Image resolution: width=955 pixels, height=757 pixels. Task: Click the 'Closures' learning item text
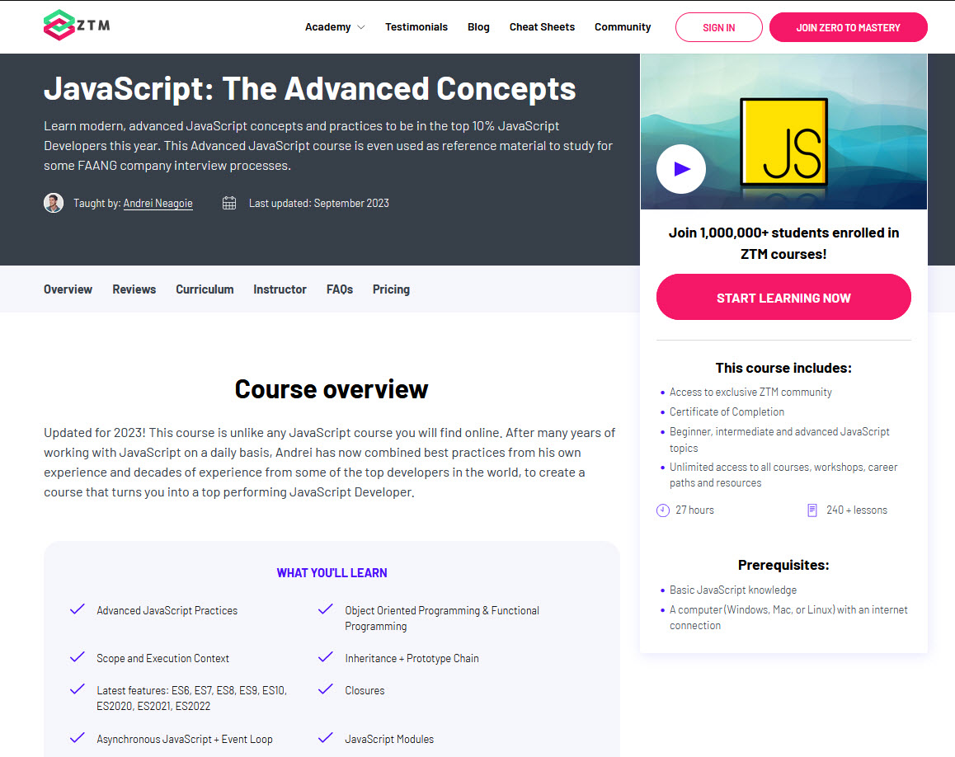click(x=365, y=690)
